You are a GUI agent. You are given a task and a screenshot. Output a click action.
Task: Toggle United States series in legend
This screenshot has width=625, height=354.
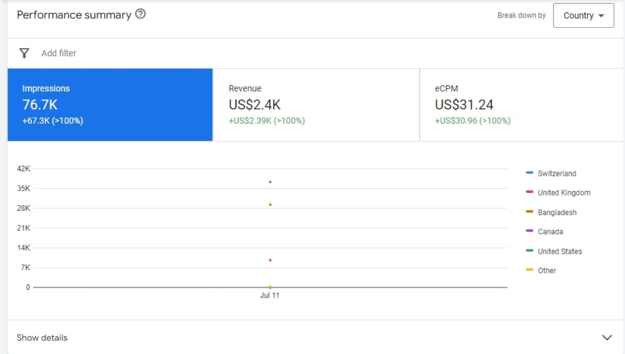pyautogui.click(x=554, y=251)
